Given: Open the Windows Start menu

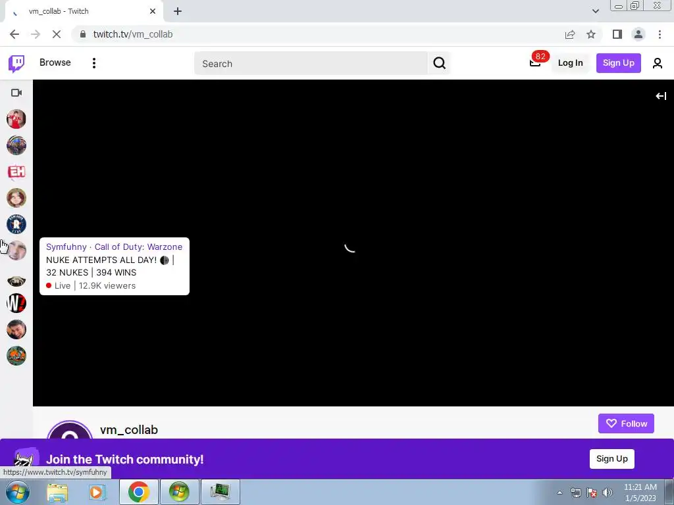Looking at the screenshot, I should point(18,492).
